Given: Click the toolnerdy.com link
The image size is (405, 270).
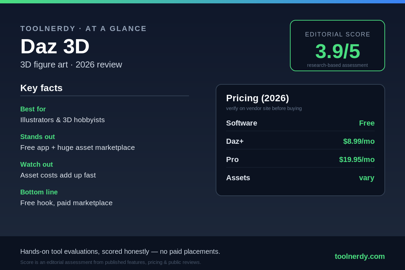Looking at the screenshot, I should 360,256.
